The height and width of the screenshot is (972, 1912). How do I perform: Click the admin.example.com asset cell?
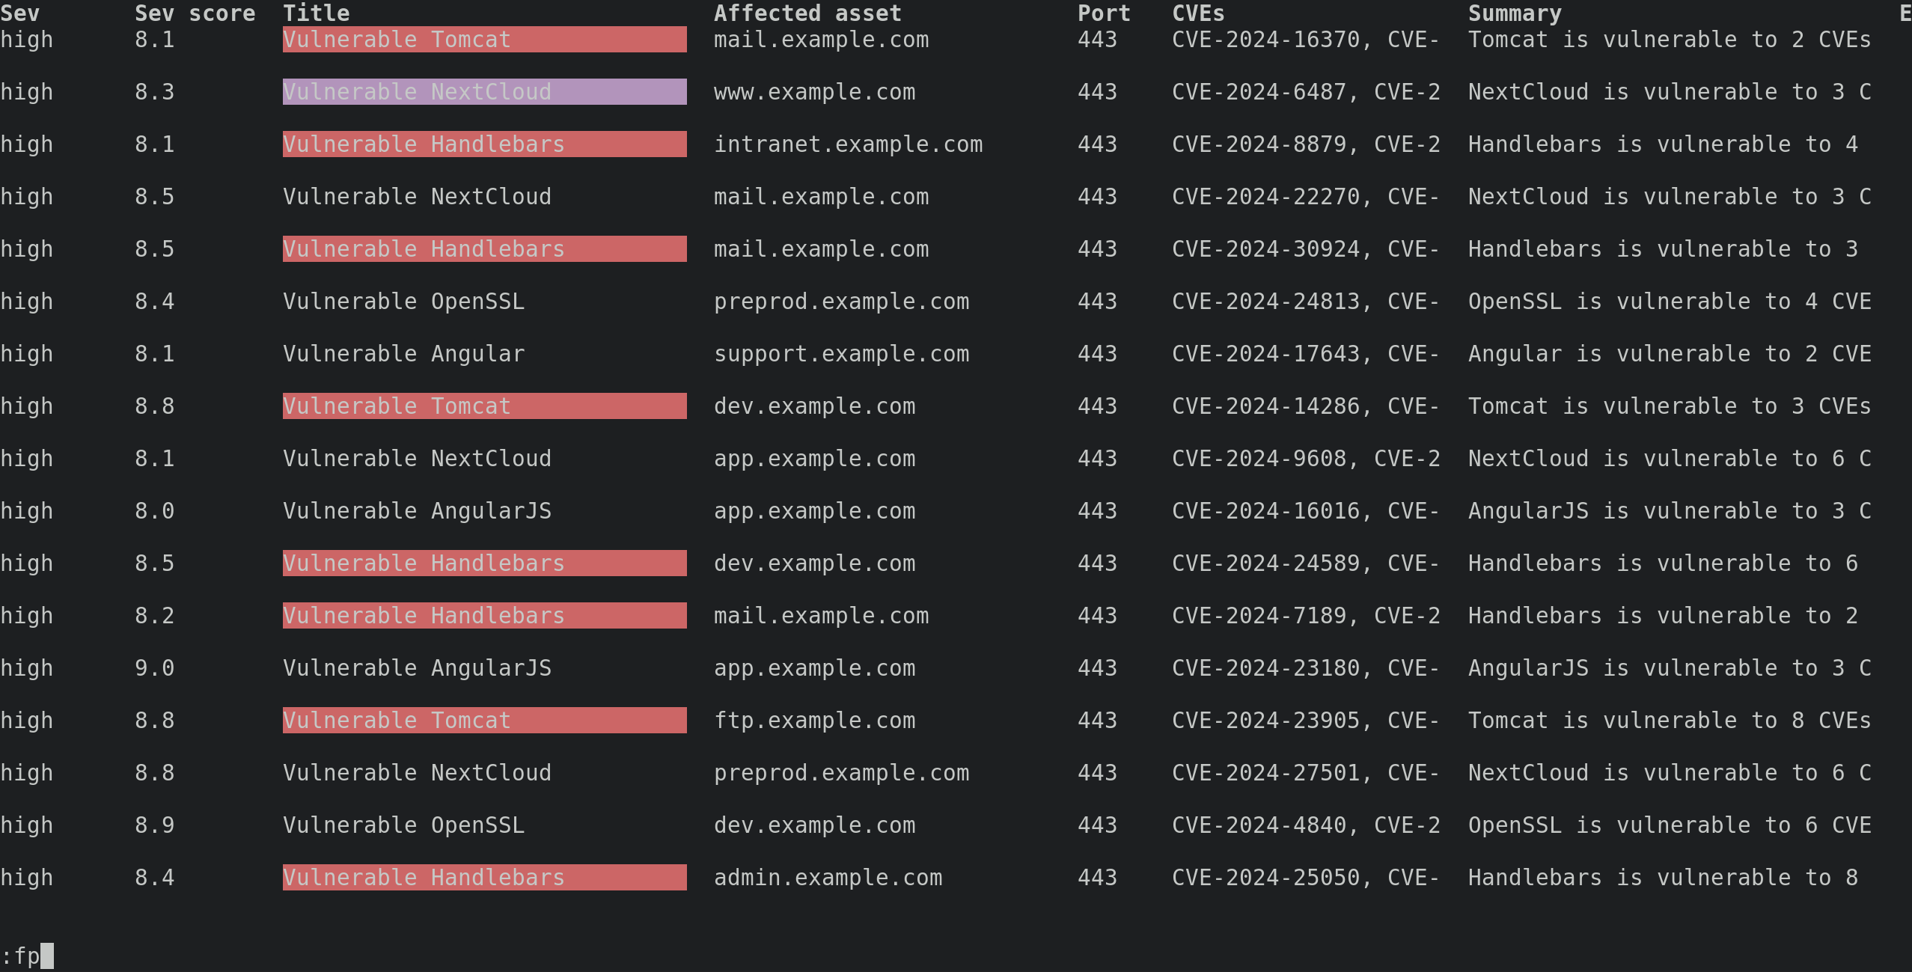click(x=828, y=878)
